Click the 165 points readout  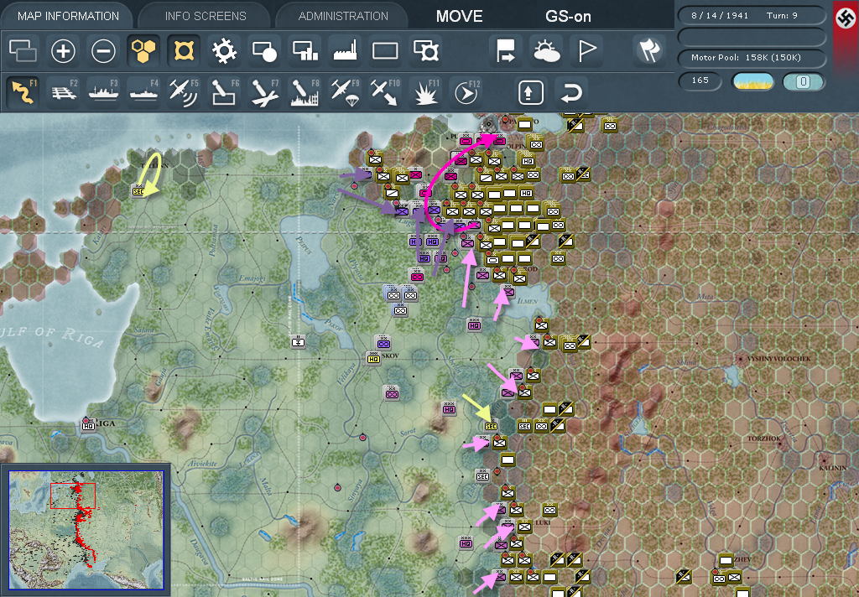point(700,80)
